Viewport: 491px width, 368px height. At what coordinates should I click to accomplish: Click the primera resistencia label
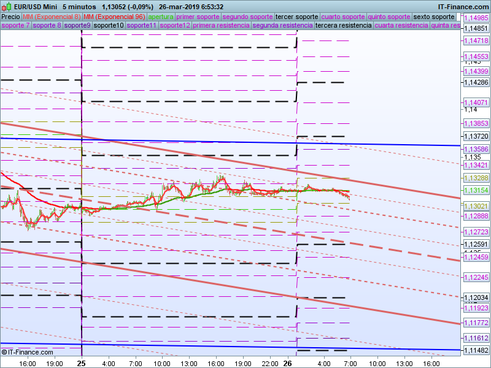tap(220, 26)
